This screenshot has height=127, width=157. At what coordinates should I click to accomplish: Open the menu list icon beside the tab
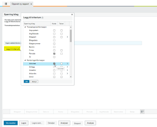[x=6, y=4]
